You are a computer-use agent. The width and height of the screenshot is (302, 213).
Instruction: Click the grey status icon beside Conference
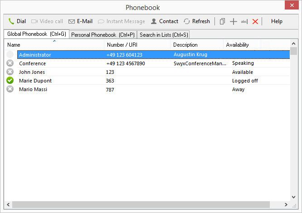click(x=10, y=63)
